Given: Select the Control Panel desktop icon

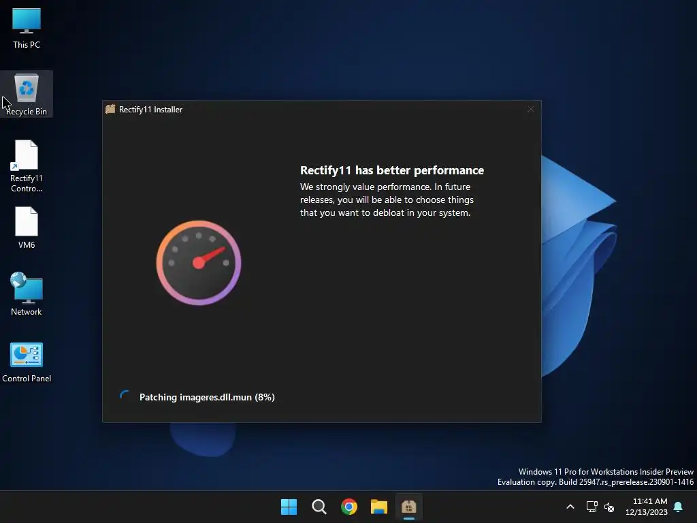Looking at the screenshot, I should pos(27,362).
